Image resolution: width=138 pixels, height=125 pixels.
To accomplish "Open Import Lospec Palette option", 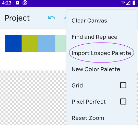I will [x=101, y=53].
